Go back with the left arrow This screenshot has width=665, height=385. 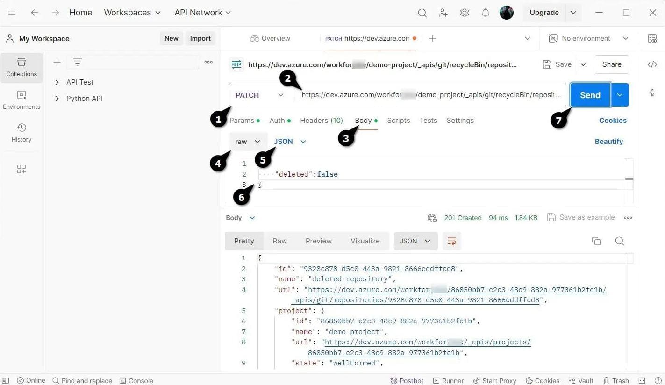35,13
